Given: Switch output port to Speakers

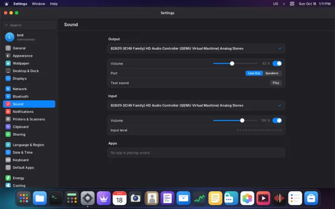Looking at the screenshot, I should tap(272, 73).
